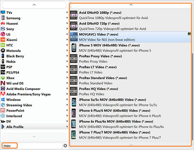
Task: Click the profile list down-chevron button
Action: (x=131, y=144)
